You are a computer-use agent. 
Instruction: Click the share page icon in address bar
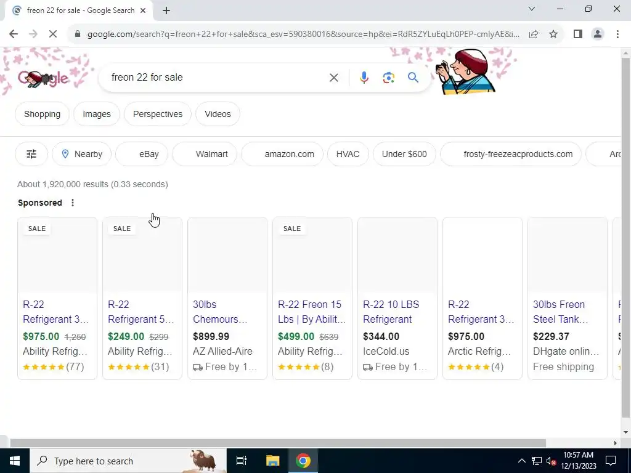coord(534,34)
